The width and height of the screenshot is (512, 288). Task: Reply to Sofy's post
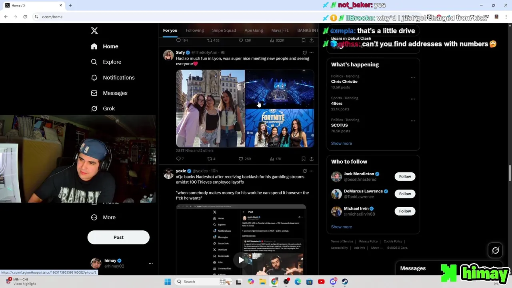pyautogui.click(x=180, y=159)
